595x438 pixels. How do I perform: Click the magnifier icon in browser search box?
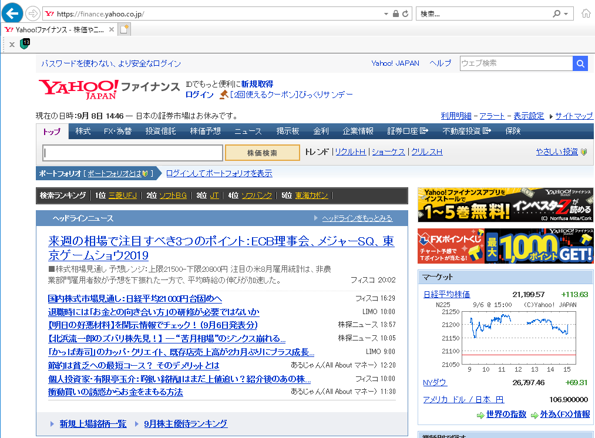pos(556,14)
